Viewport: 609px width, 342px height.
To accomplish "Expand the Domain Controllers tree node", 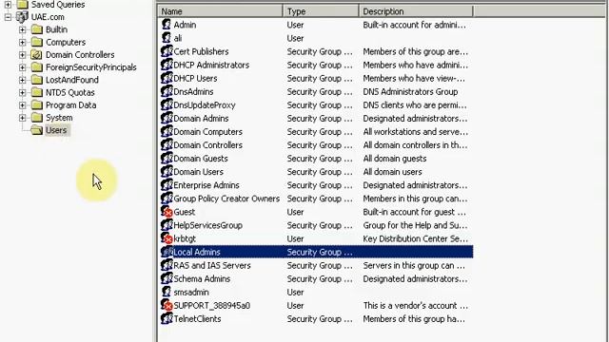I will pyautogui.click(x=22, y=55).
